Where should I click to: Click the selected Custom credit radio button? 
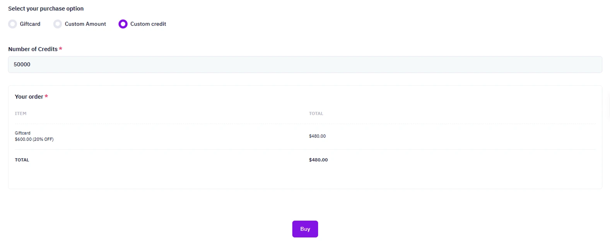pos(123,24)
